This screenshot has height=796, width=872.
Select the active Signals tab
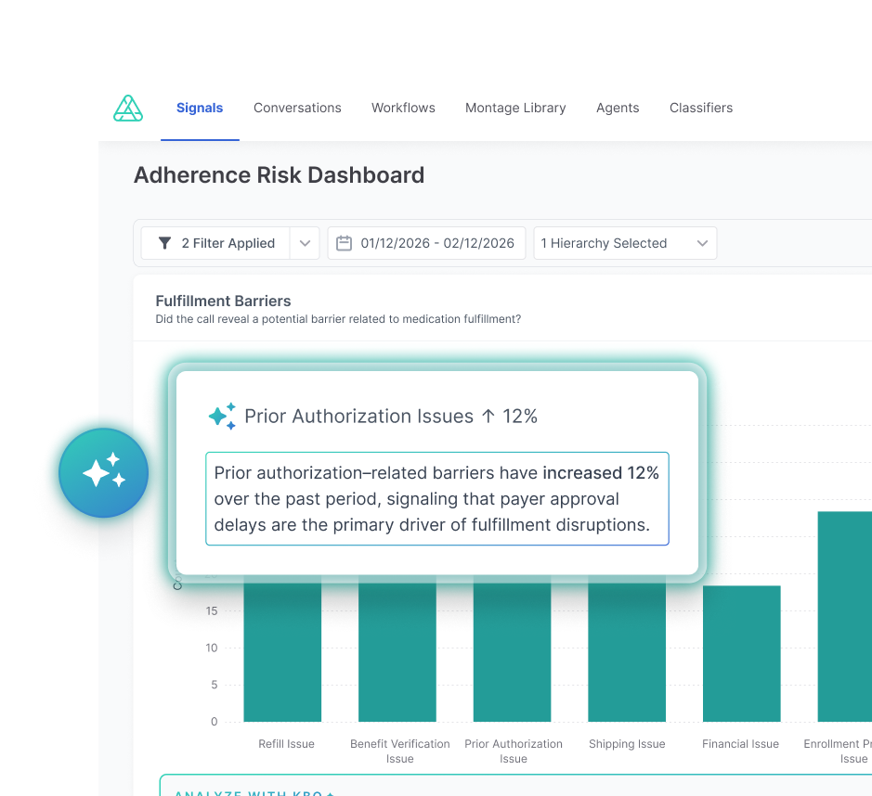200,108
